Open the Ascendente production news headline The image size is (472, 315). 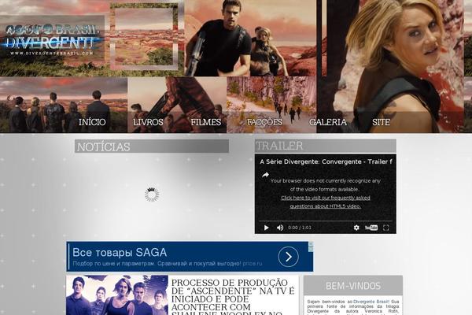(x=233, y=297)
